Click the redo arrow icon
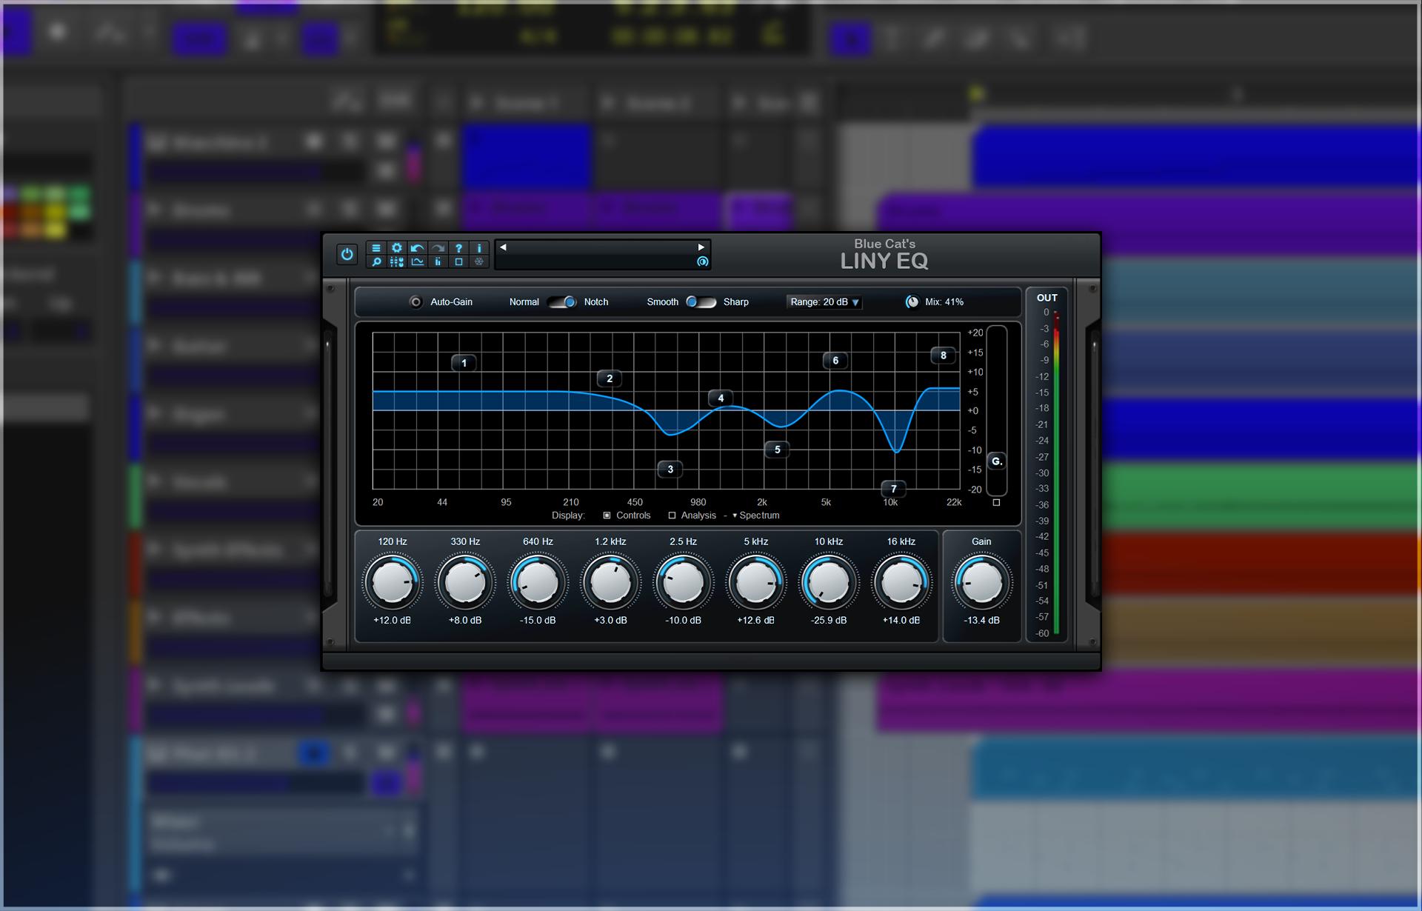Viewport: 1422px width, 911px height. tap(438, 248)
